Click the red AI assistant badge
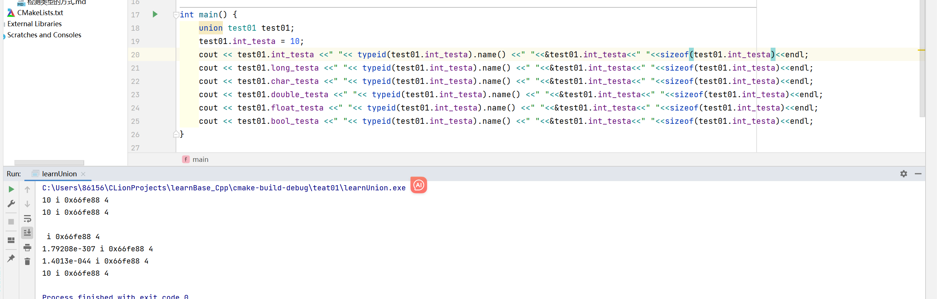The image size is (937, 299). pos(419,185)
